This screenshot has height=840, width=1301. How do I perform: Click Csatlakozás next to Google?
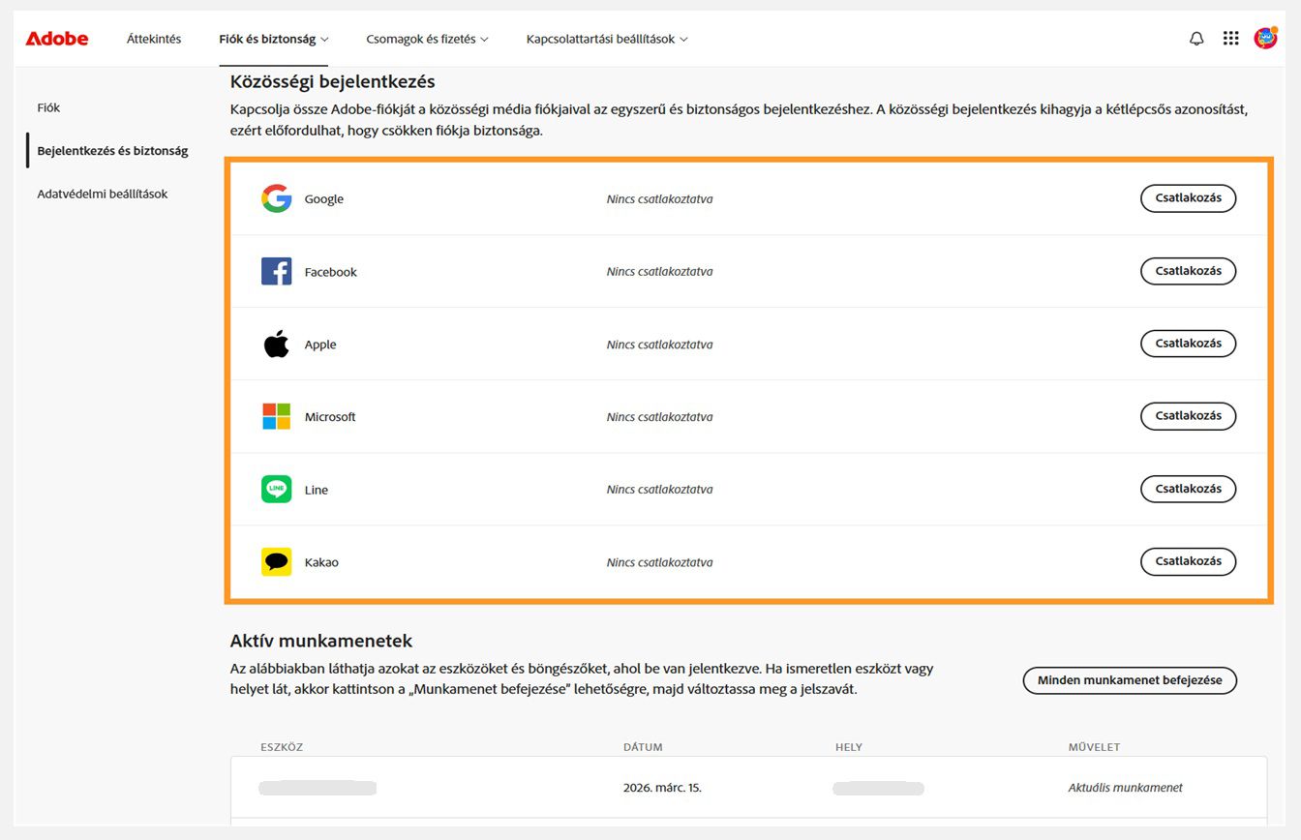[x=1188, y=198]
